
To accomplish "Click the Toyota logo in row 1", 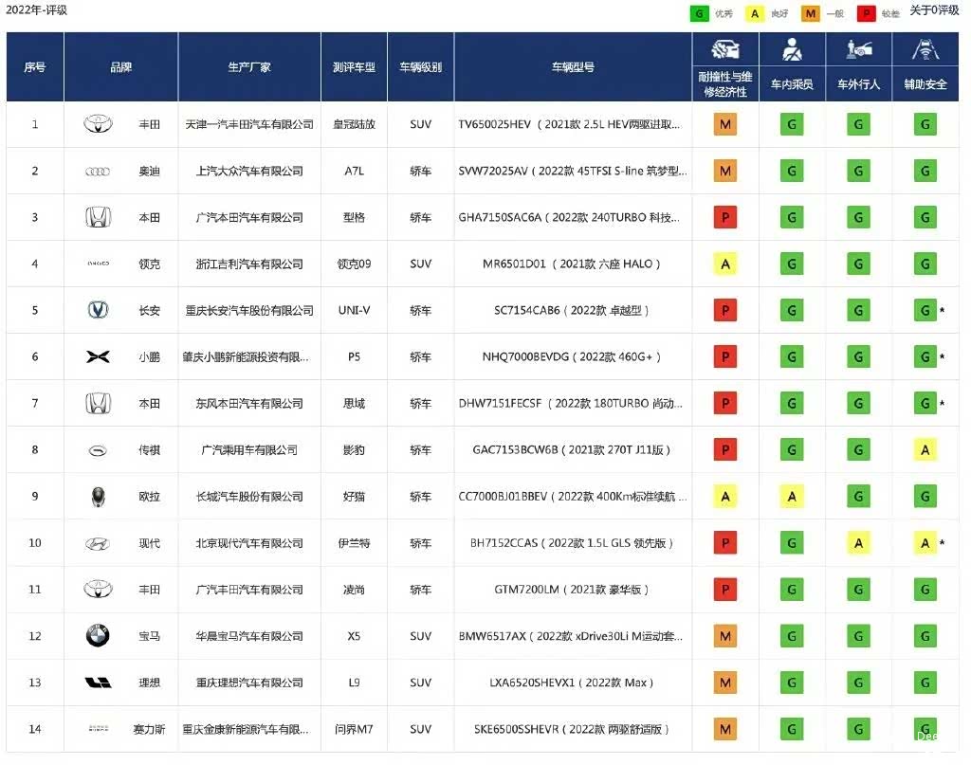I will click(98, 124).
